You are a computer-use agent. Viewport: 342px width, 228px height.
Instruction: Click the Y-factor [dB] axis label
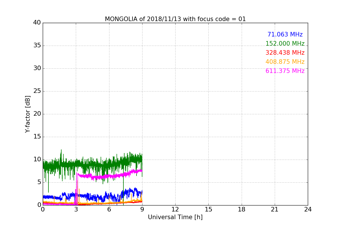(x=28, y=114)
